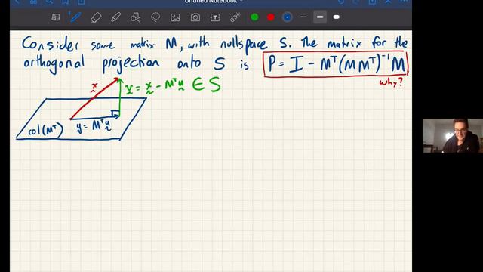Select the Shapes tool
Viewport: 483px width, 272px height.
tap(135, 17)
